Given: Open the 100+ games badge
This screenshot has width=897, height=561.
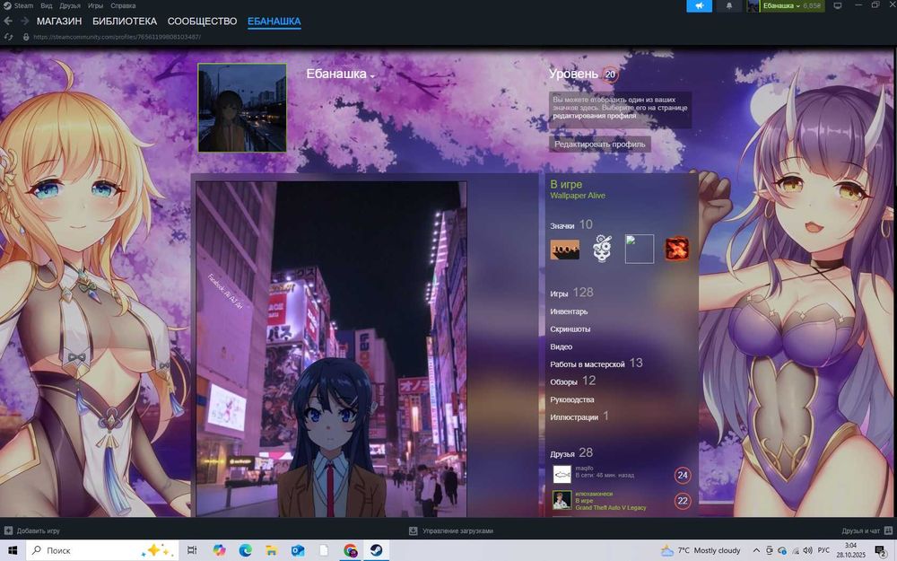Looking at the screenshot, I should (564, 249).
